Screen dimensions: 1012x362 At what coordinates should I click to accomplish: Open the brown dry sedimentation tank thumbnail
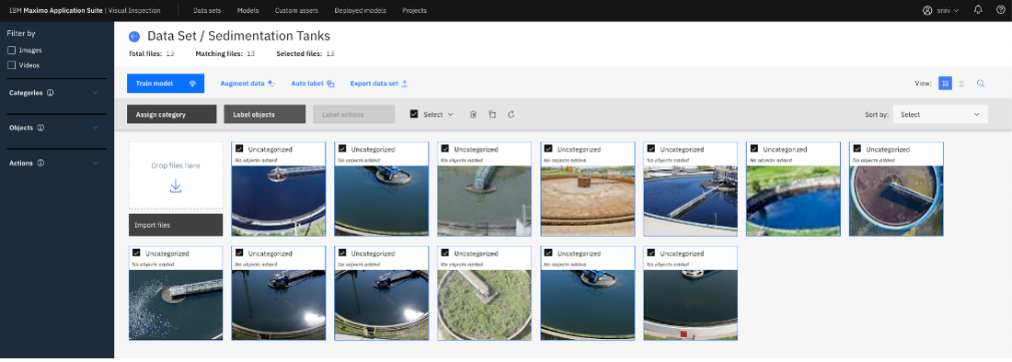(587, 201)
